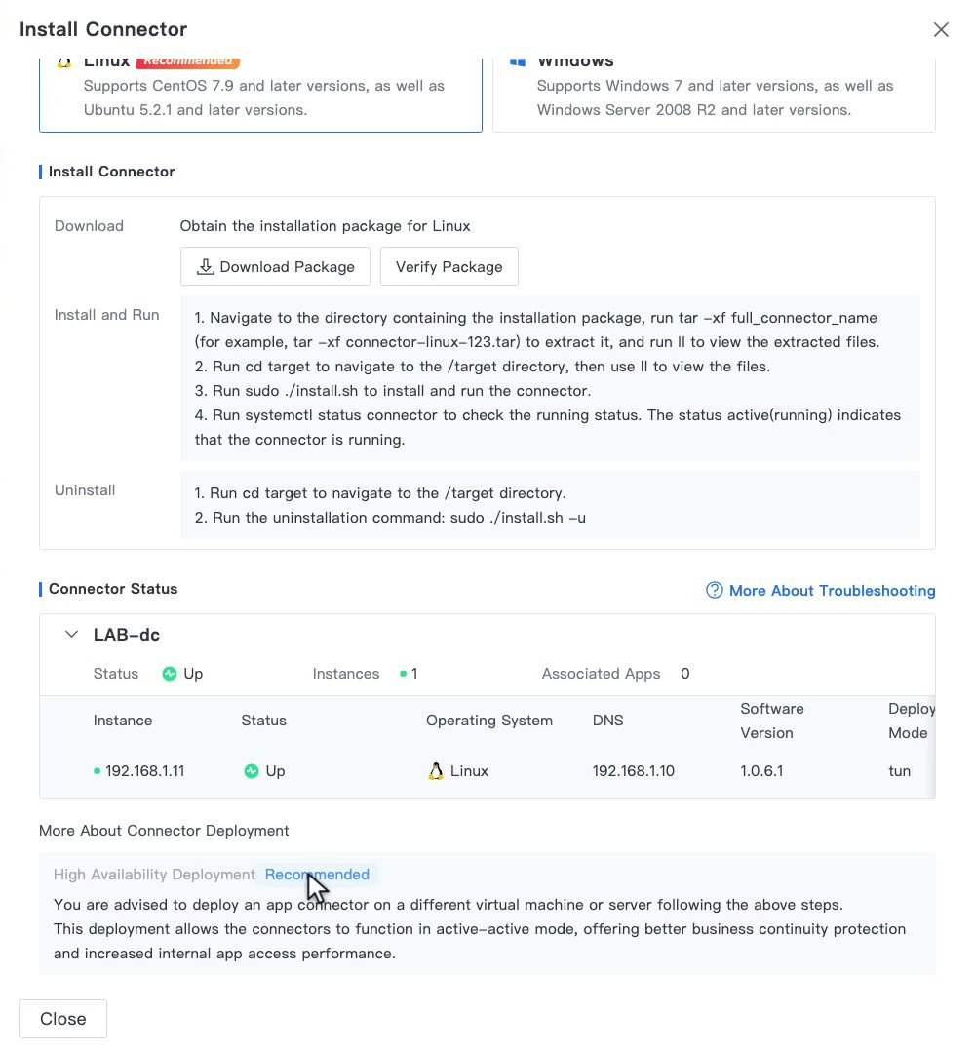Screen dimensions: 975x1053
Task: Click the Instance column header
Action: [x=123, y=721]
